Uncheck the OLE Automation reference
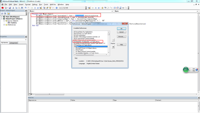This screenshot has width=200, height=113. tap(75, 35)
